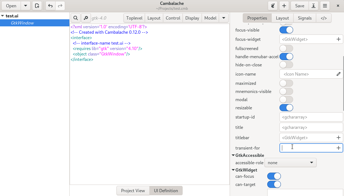Screen dimensions: 344x196
Task: Open the hamburger main menu
Action: tap(325, 6)
